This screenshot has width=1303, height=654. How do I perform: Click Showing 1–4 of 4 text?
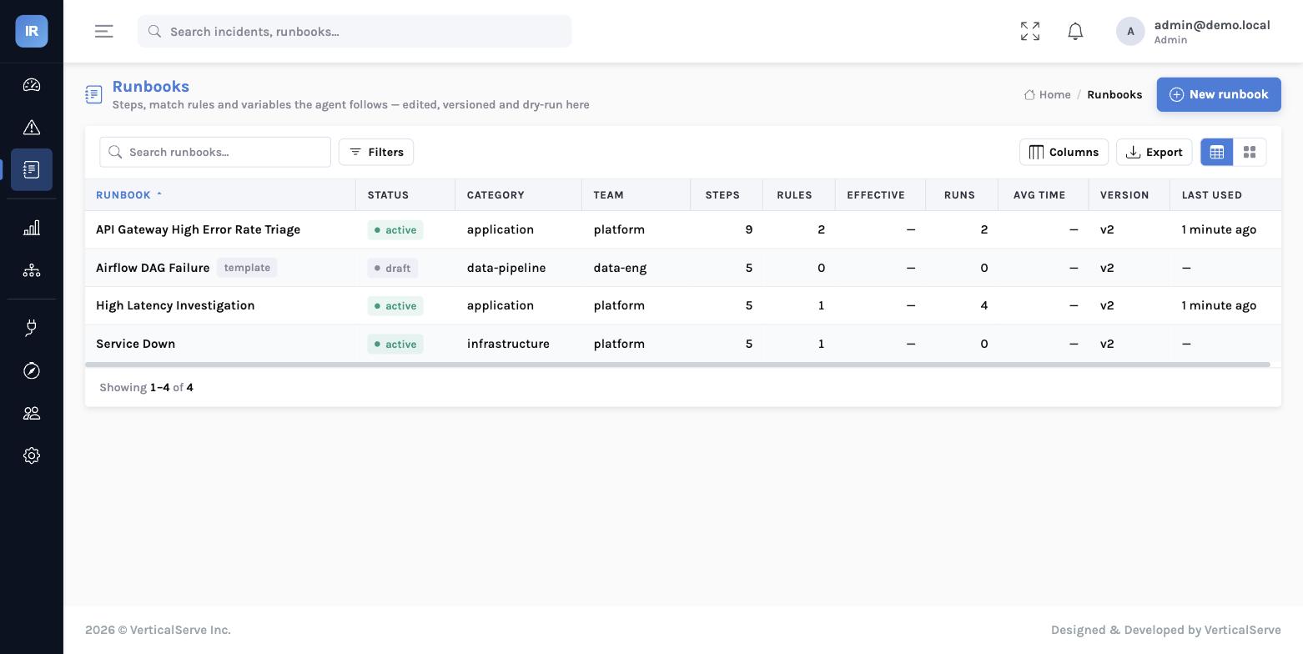pyautogui.click(x=146, y=387)
